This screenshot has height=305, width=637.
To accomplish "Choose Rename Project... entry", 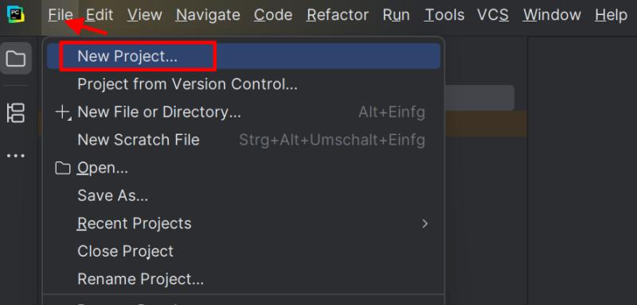I will tap(244, 279).
